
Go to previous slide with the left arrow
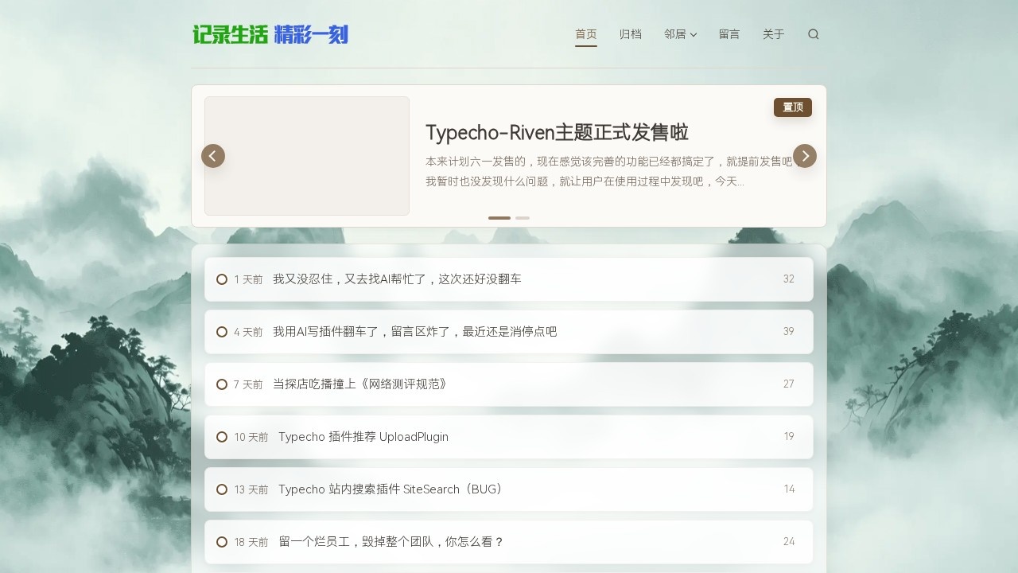pos(213,156)
